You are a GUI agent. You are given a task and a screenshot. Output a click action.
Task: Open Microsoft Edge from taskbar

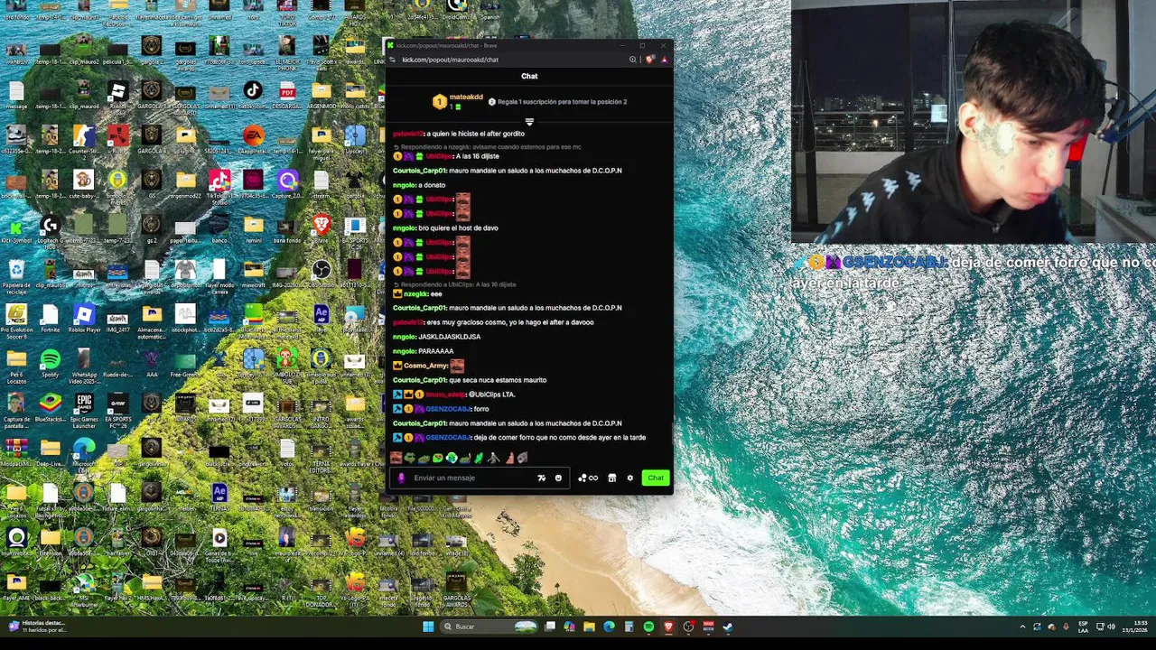click(609, 627)
